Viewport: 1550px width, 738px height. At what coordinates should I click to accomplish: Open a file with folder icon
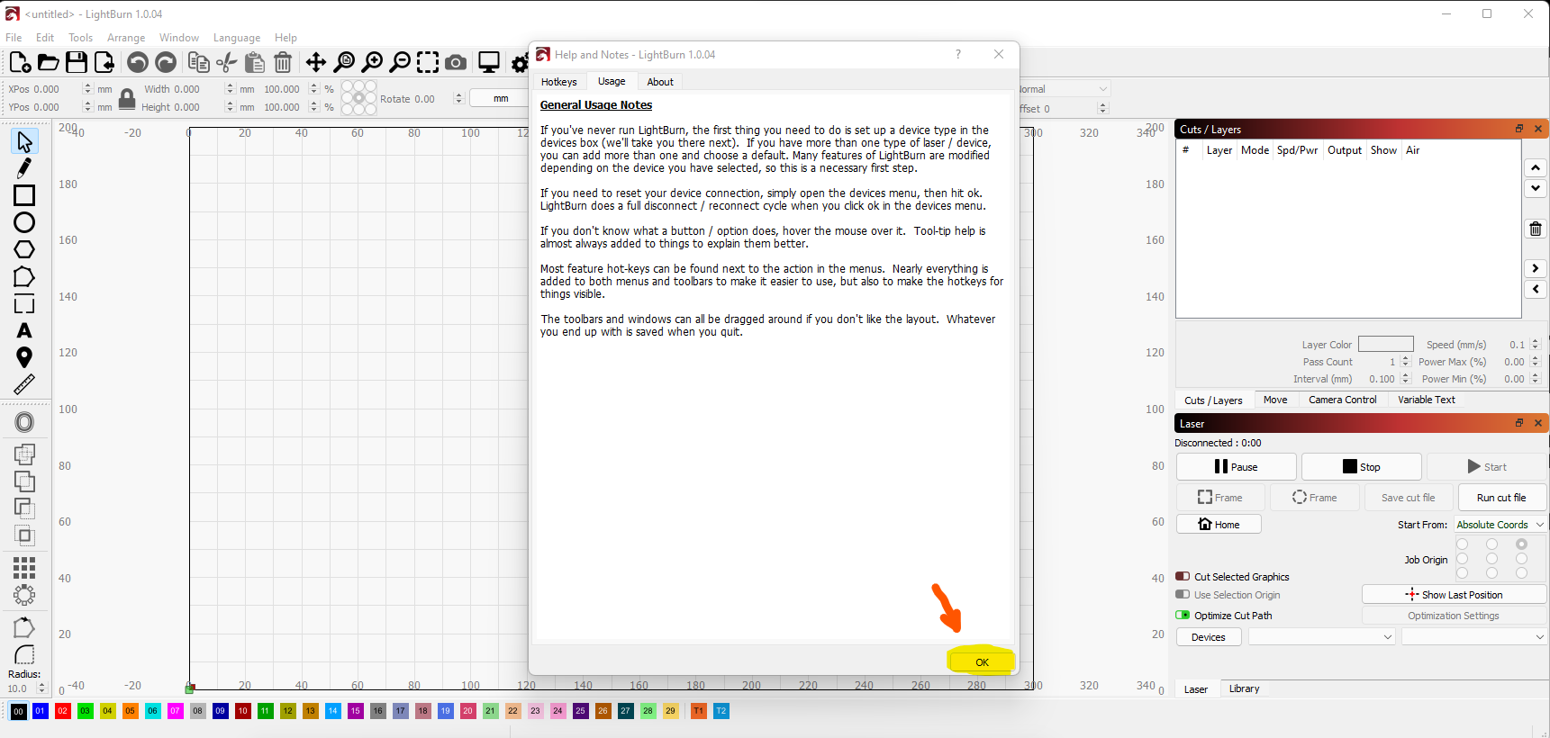coord(49,62)
